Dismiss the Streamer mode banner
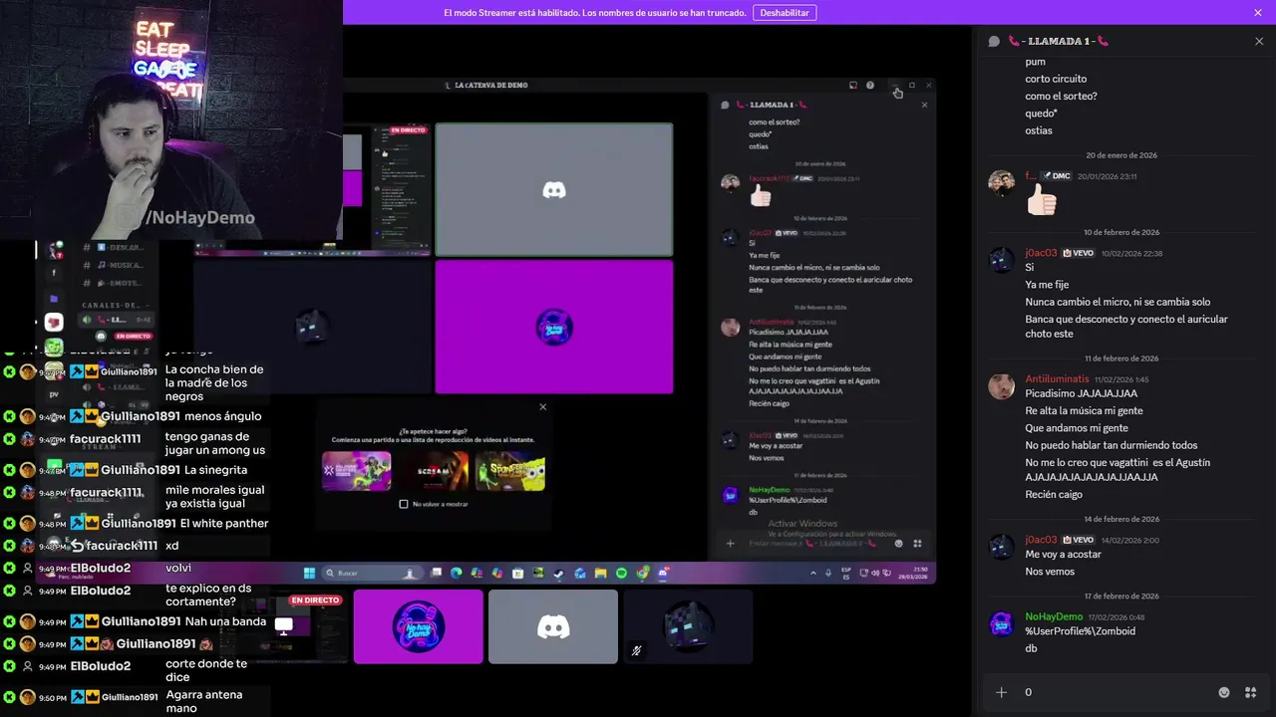Screen dimensions: 1276x717 1258,12
